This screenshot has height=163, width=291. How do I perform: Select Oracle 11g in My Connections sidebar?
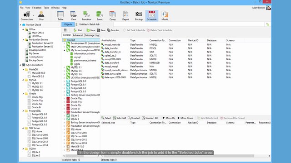[x=37, y=101]
